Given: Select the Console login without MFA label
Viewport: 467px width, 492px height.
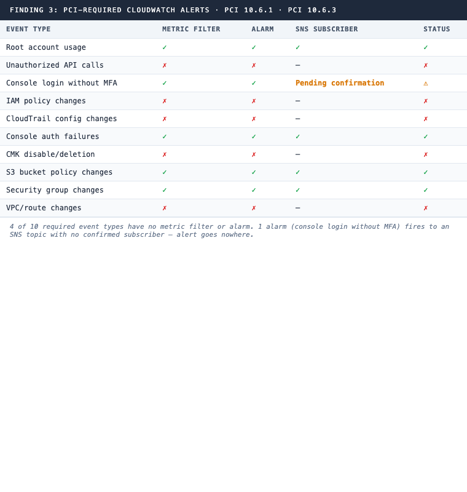Looking at the screenshot, I should pyautogui.click(x=61, y=83).
